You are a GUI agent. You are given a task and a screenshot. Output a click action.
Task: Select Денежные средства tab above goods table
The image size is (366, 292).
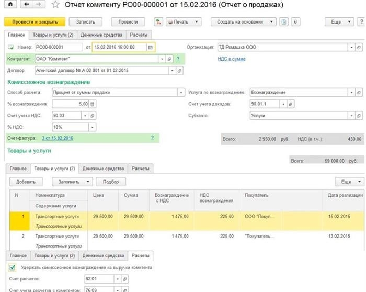click(103, 169)
